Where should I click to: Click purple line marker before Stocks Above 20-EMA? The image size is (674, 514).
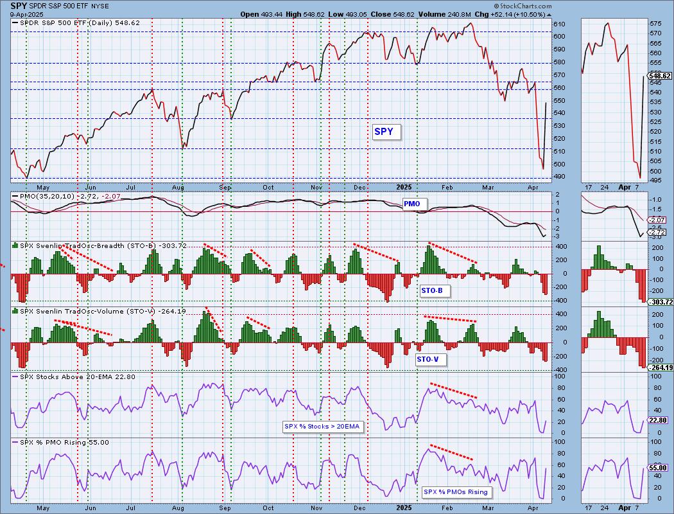(x=15, y=377)
